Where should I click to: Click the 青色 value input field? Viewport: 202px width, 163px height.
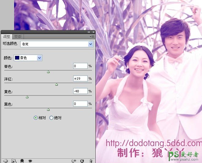[x=80, y=66]
